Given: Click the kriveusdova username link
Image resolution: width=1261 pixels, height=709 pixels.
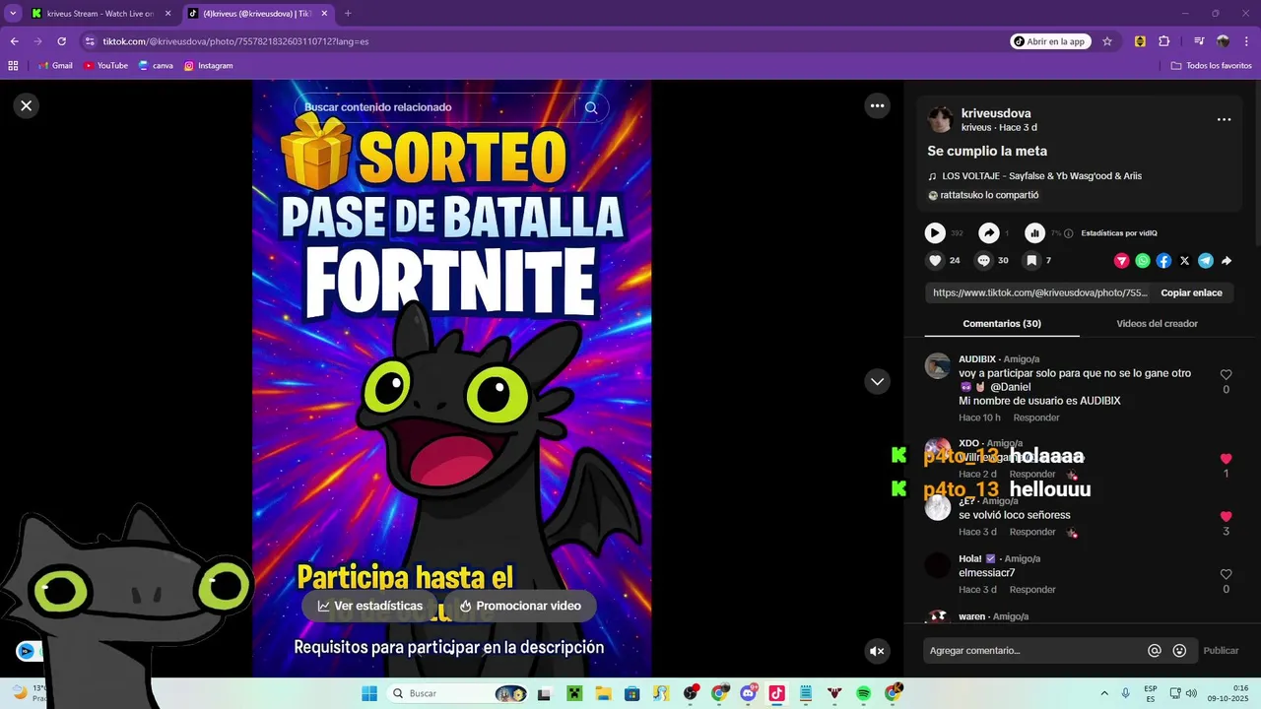Looking at the screenshot, I should click(x=996, y=113).
